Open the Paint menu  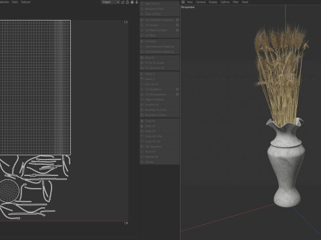click(15, 2)
